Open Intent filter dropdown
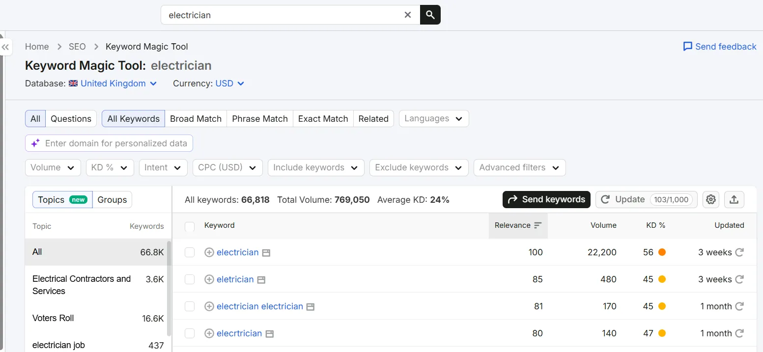This screenshot has width=763, height=352. (x=163, y=167)
